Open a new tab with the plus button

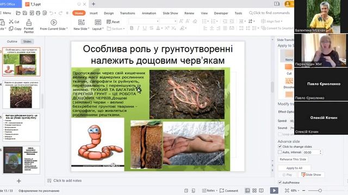point(94,4)
